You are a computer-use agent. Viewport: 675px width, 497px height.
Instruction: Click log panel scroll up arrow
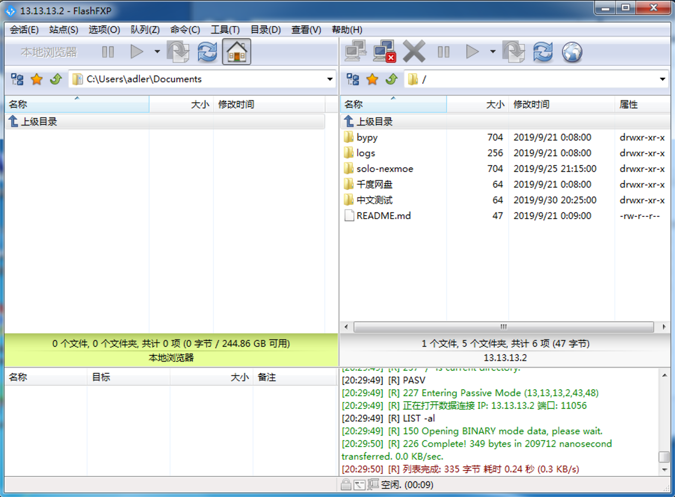(665, 375)
